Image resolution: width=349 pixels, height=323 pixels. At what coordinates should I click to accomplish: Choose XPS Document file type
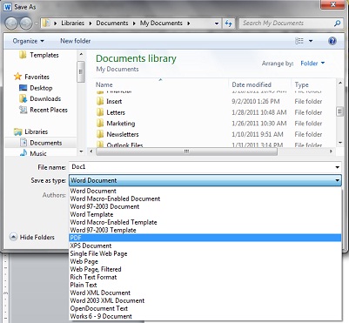point(205,246)
